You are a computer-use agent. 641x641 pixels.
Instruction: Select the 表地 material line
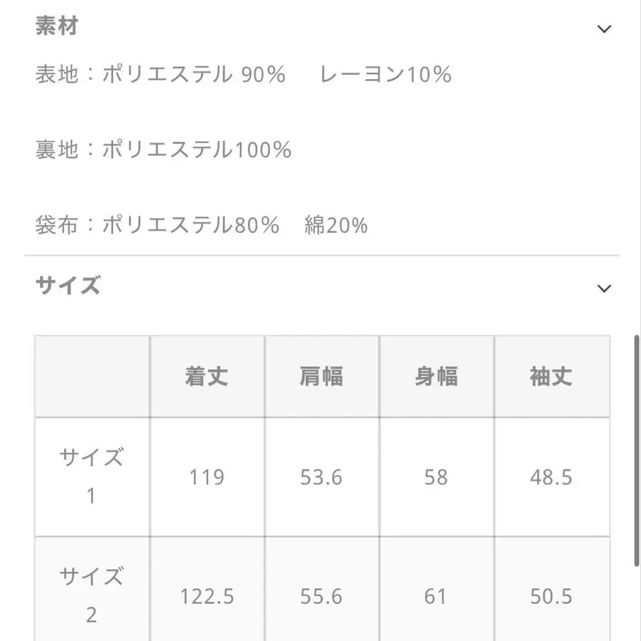(242, 74)
